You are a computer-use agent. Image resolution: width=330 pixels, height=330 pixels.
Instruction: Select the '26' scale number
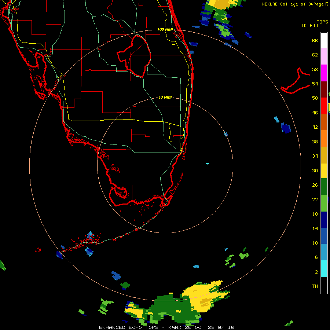click(315, 185)
